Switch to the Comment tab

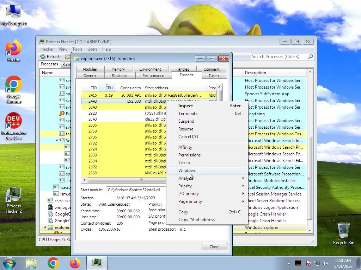click(x=212, y=69)
